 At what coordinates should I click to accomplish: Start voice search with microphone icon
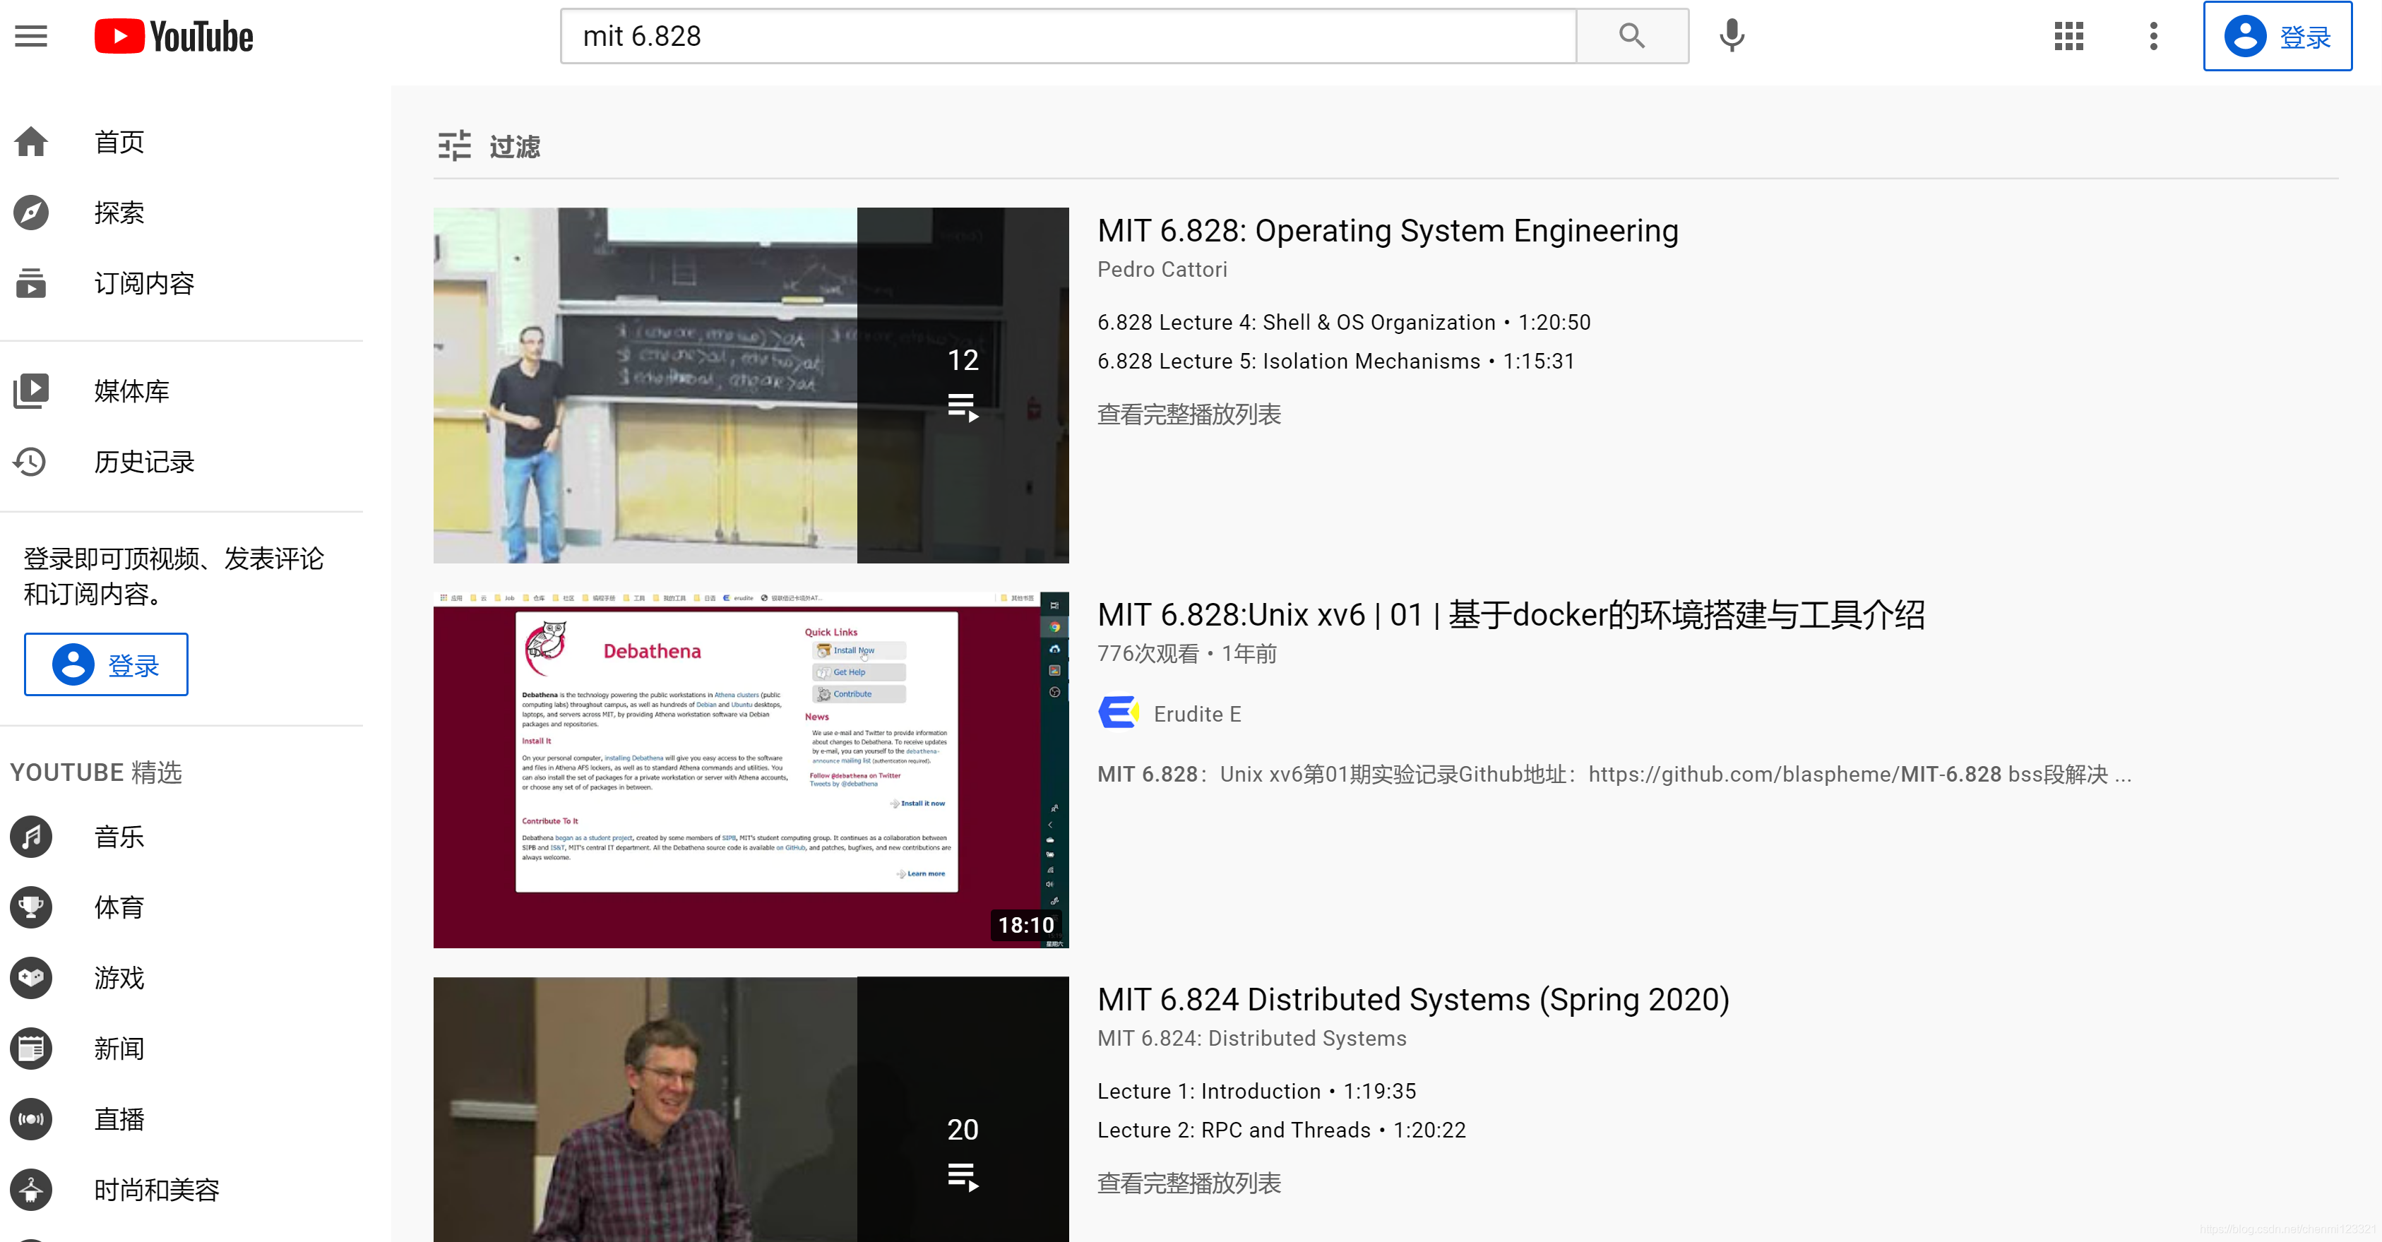click(1732, 36)
